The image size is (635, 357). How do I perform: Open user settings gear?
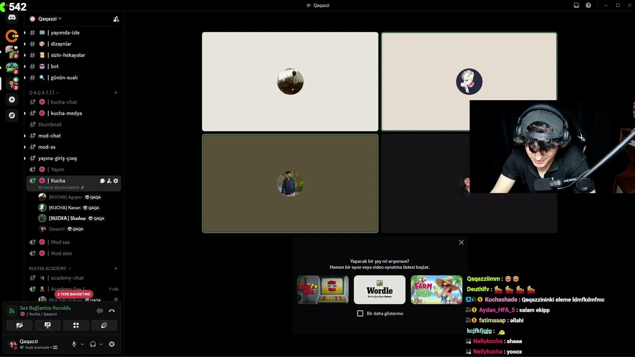coord(112,344)
